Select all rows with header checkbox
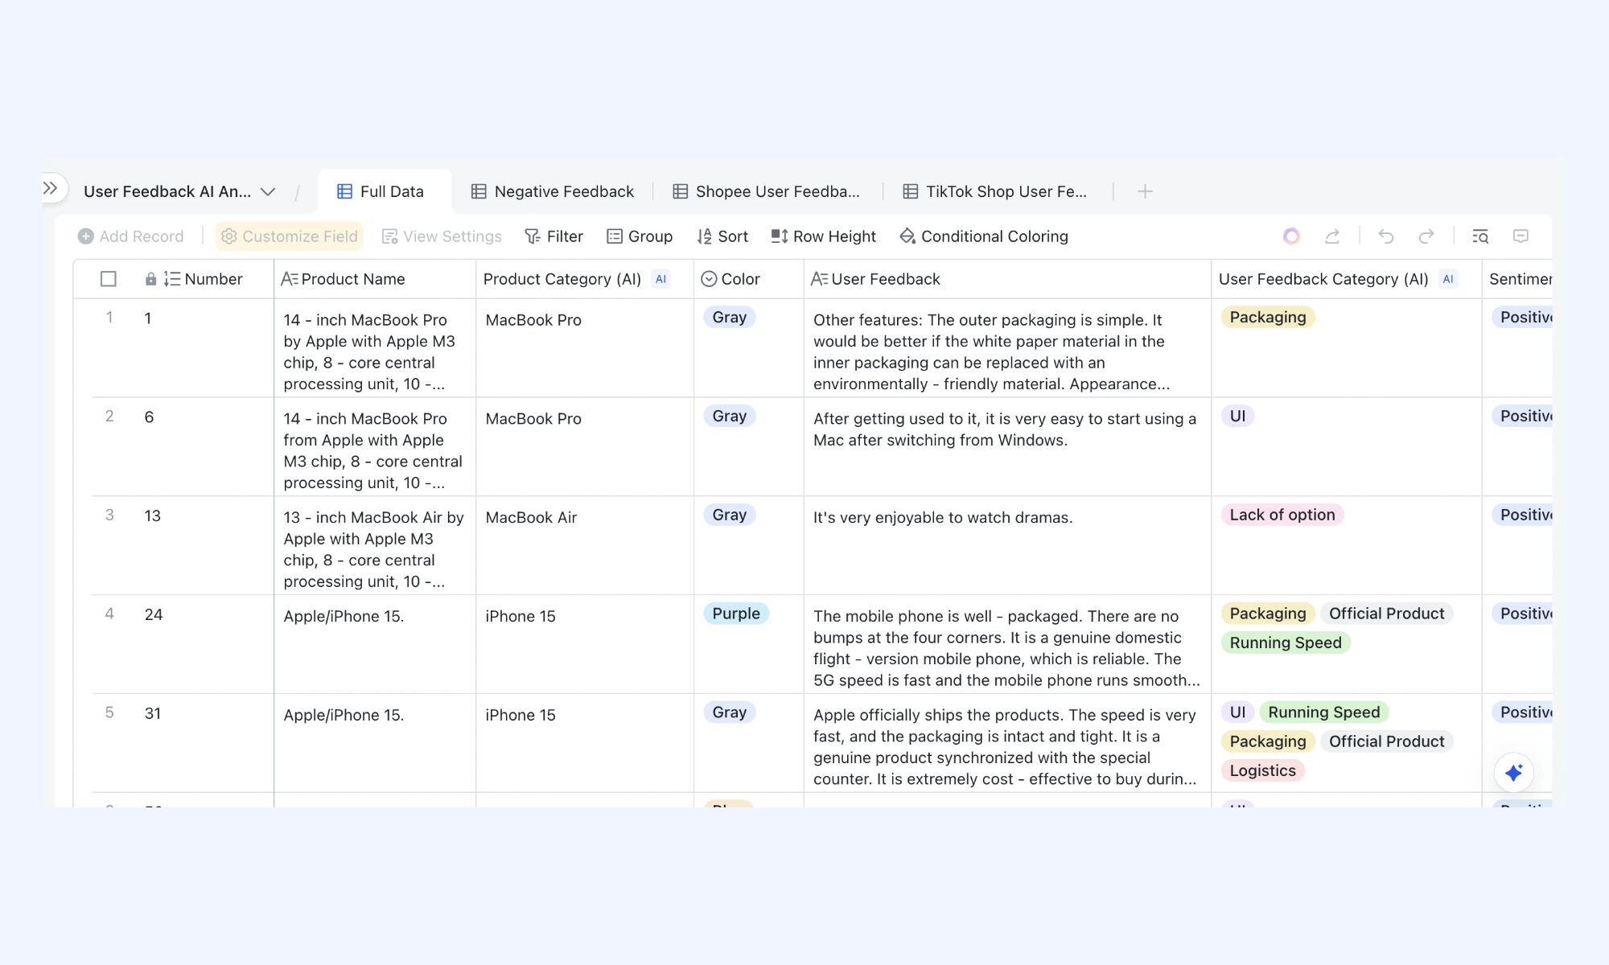1609x965 pixels. coord(109,279)
